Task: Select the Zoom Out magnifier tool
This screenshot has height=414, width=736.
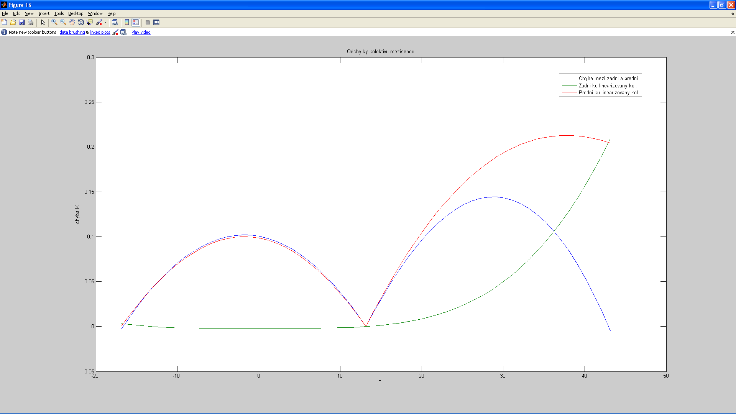Action: (x=63, y=22)
